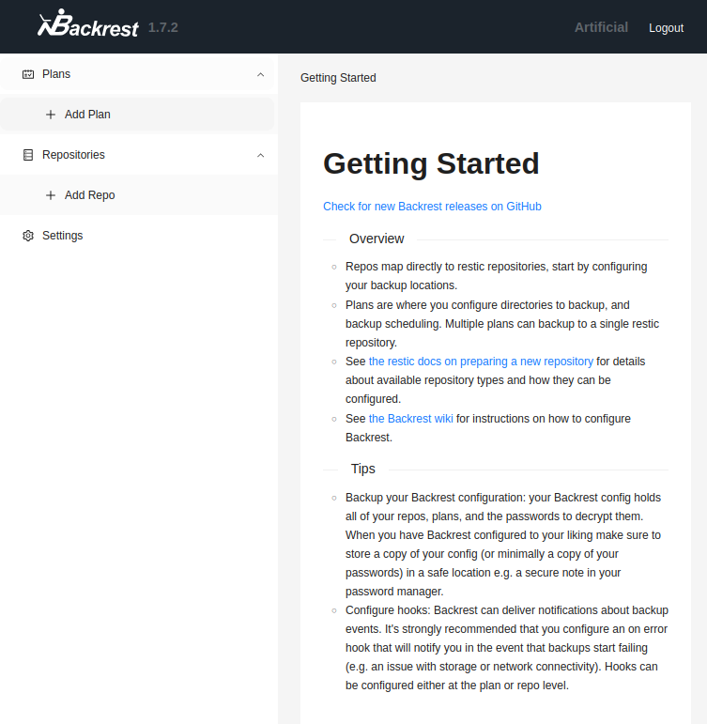Viewport: 707px width, 724px height.
Task: Click the Repositories database icon
Action: click(28, 155)
